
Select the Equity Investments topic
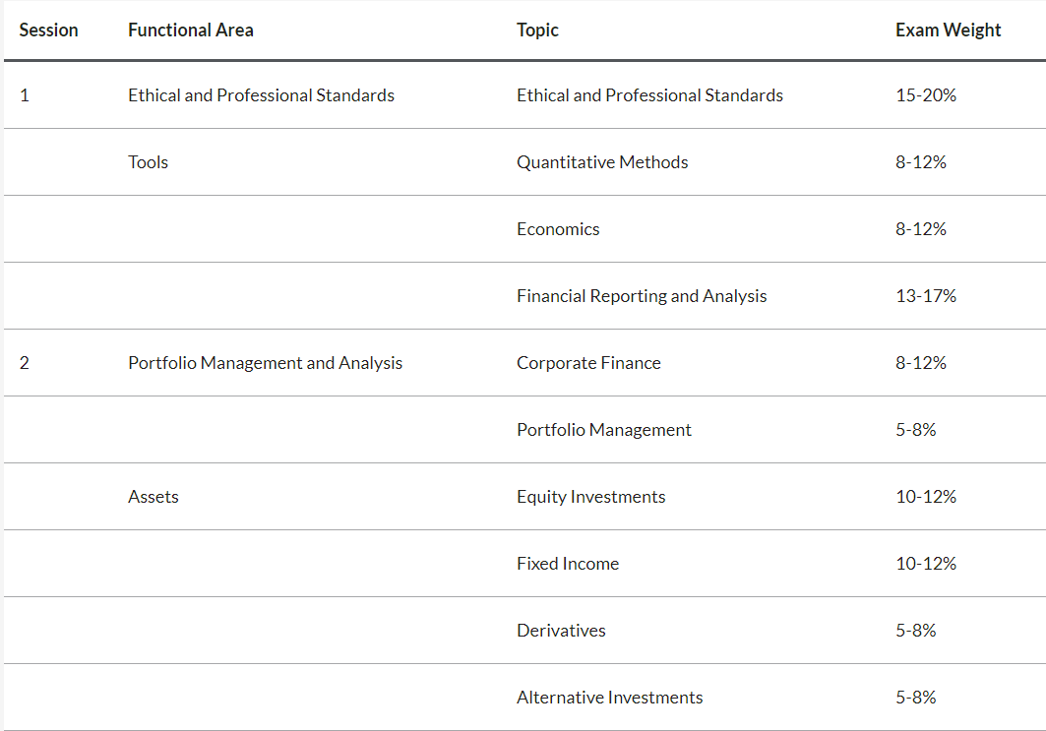pyautogui.click(x=590, y=497)
